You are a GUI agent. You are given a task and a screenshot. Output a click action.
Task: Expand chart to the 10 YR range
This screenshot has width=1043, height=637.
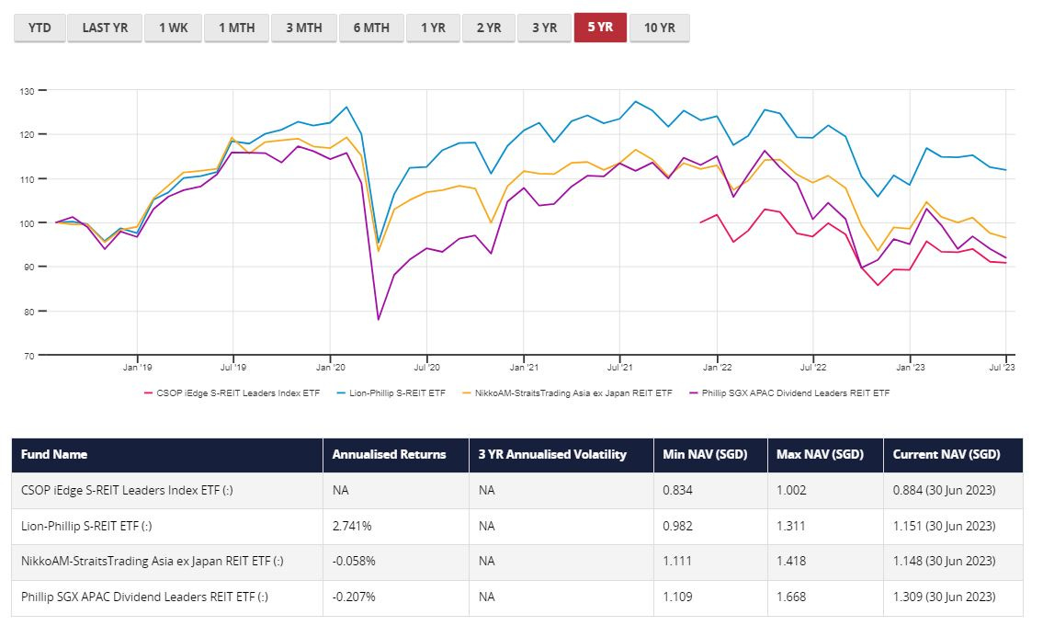[x=659, y=28]
